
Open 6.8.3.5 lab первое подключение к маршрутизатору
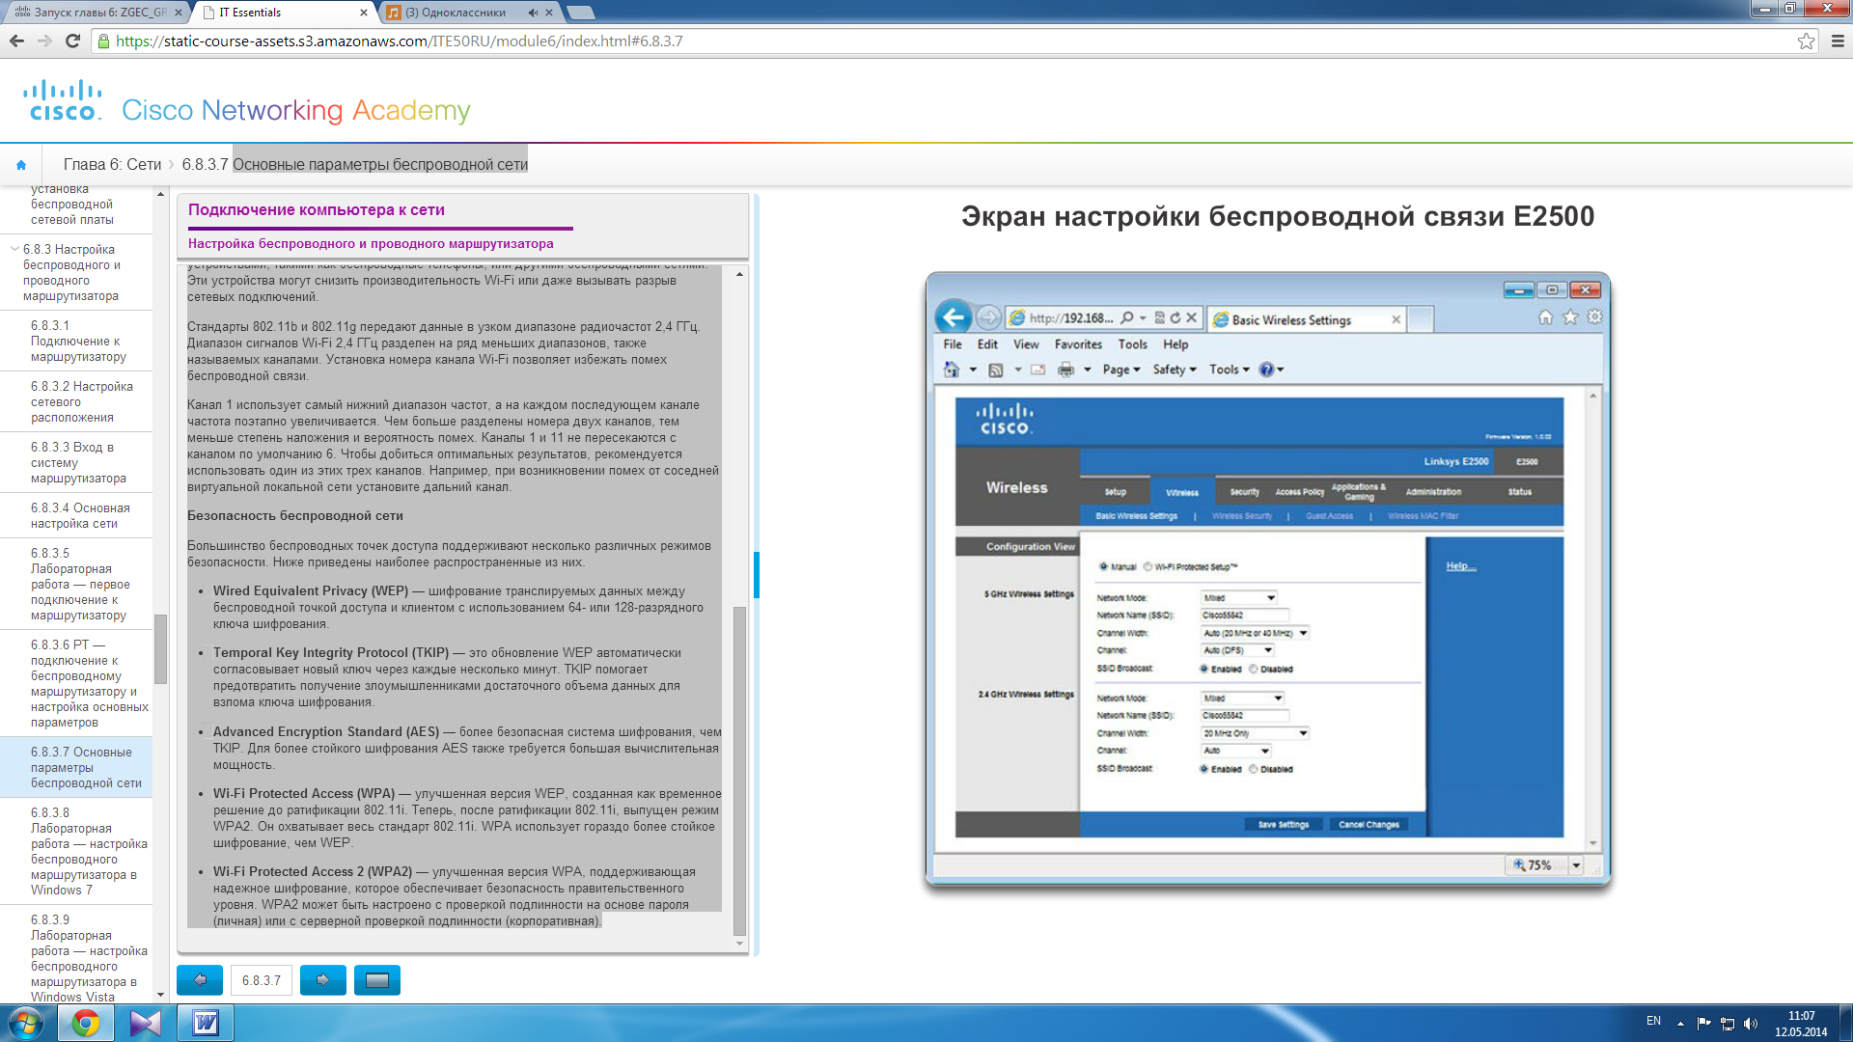(77, 585)
